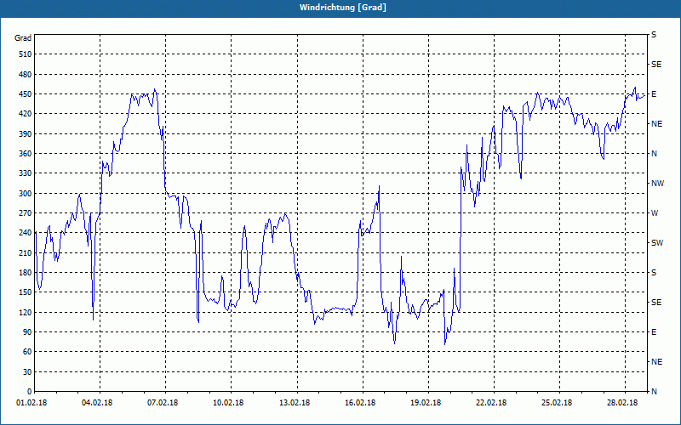Click the W compass label on right axis
Screen dimensions: 681x425
655,213
